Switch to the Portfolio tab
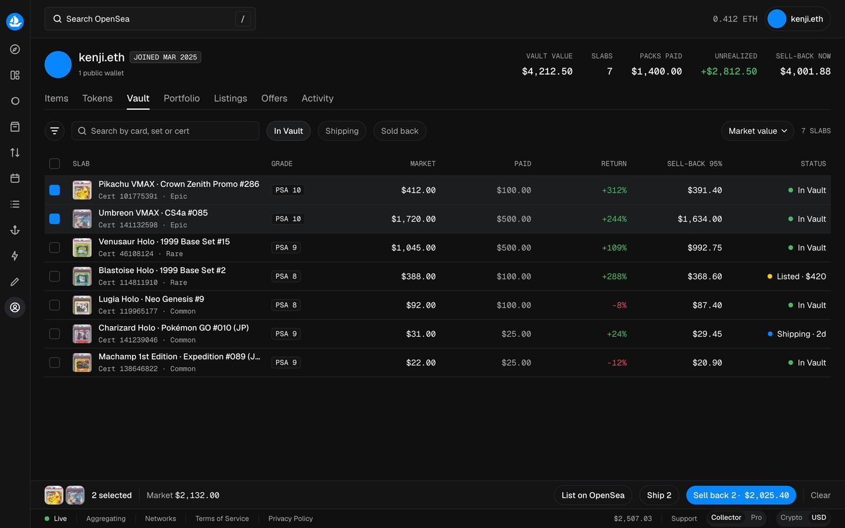 [x=182, y=99]
